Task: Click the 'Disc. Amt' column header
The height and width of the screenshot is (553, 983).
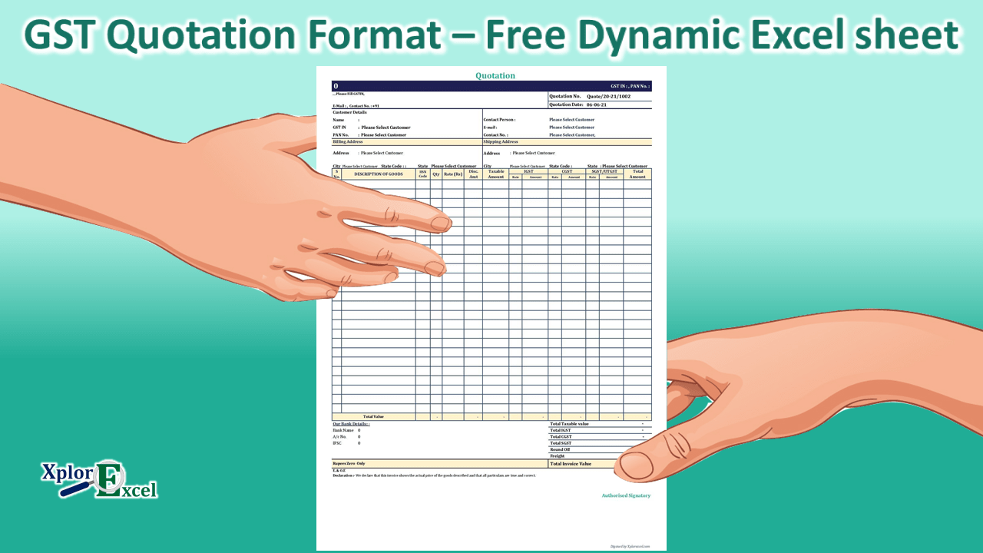Action: pyautogui.click(x=473, y=174)
